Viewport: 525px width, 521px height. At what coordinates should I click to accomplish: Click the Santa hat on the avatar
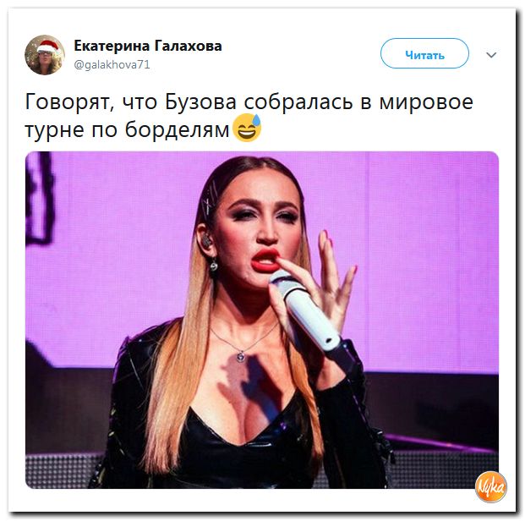coord(50,47)
